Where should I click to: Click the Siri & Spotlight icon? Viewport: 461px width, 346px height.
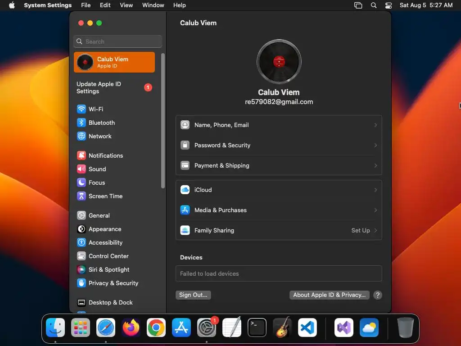(81, 269)
